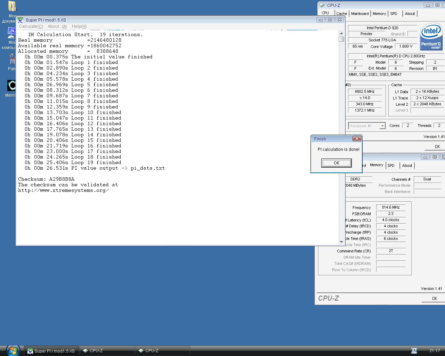The image size is (445, 356).
Task: Click the 4.0 clocks CAS latency value
Action: [x=391, y=220]
